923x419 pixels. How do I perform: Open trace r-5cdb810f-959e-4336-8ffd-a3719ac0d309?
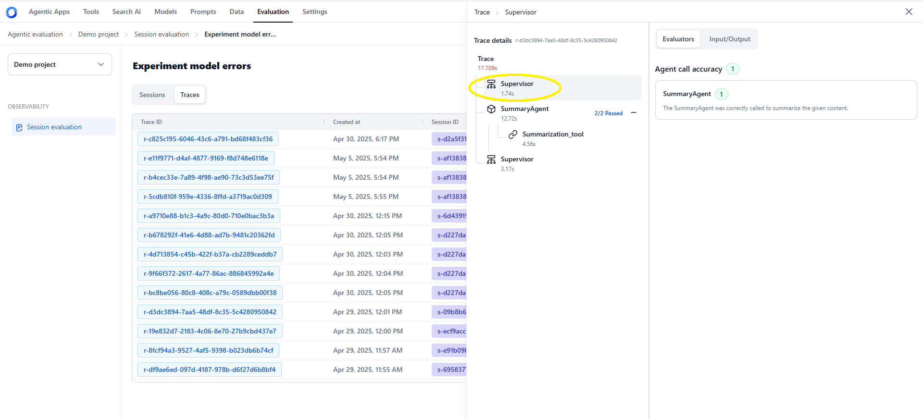208,197
